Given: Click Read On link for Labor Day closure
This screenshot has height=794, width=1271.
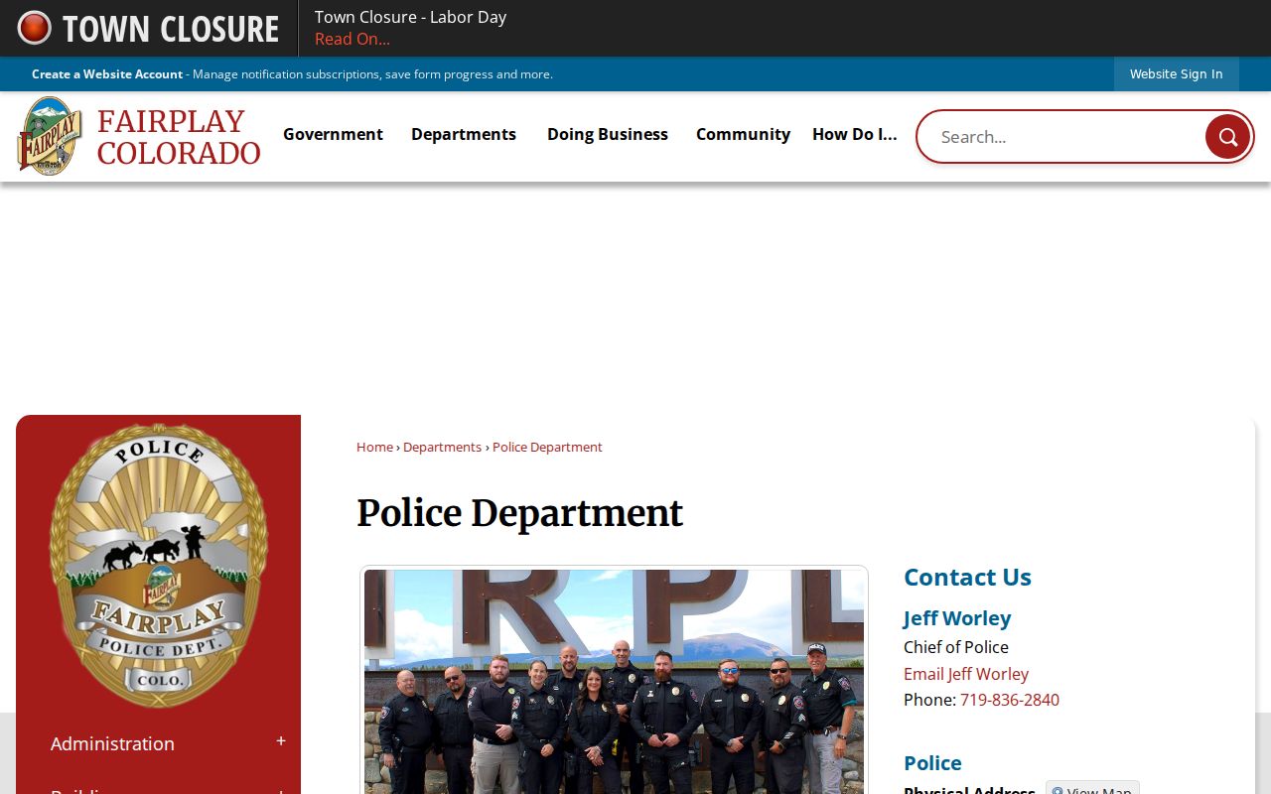Looking at the screenshot, I should [353, 39].
